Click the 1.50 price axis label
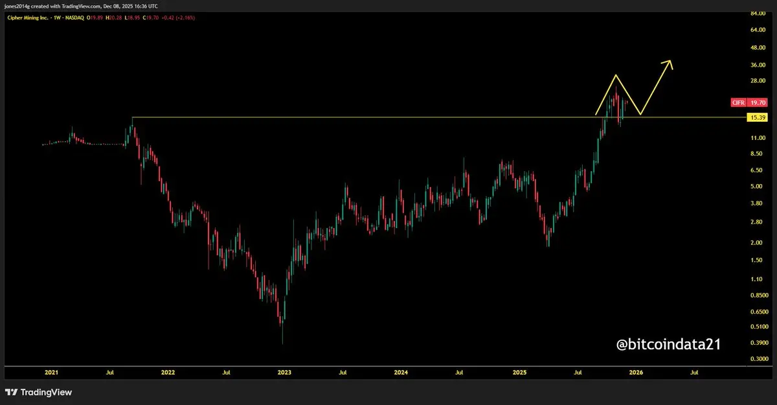The image size is (777, 405). tap(758, 260)
